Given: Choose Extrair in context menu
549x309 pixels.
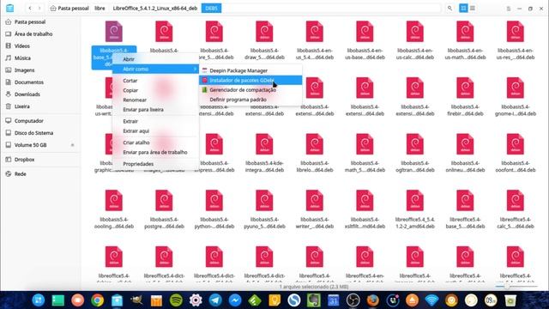Looking at the screenshot, I should [155, 121].
